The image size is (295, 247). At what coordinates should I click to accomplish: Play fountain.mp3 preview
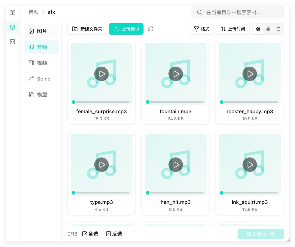176,74
